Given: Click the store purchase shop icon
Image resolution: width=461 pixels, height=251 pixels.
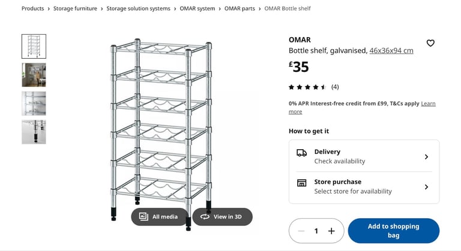Looking at the screenshot, I should point(301,183).
